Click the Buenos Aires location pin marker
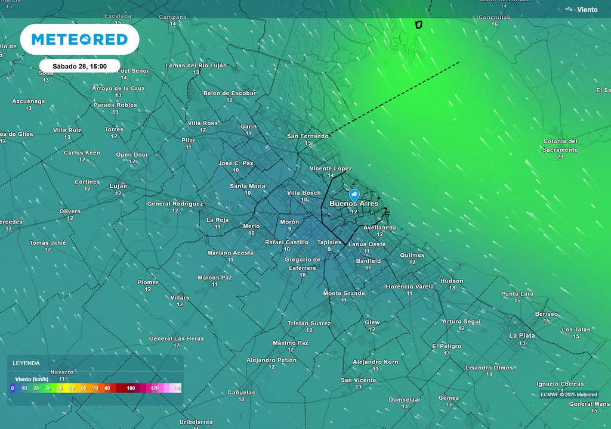 tap(353, 194)
